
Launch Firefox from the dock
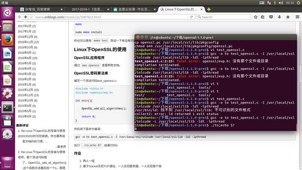click(7, 40)
